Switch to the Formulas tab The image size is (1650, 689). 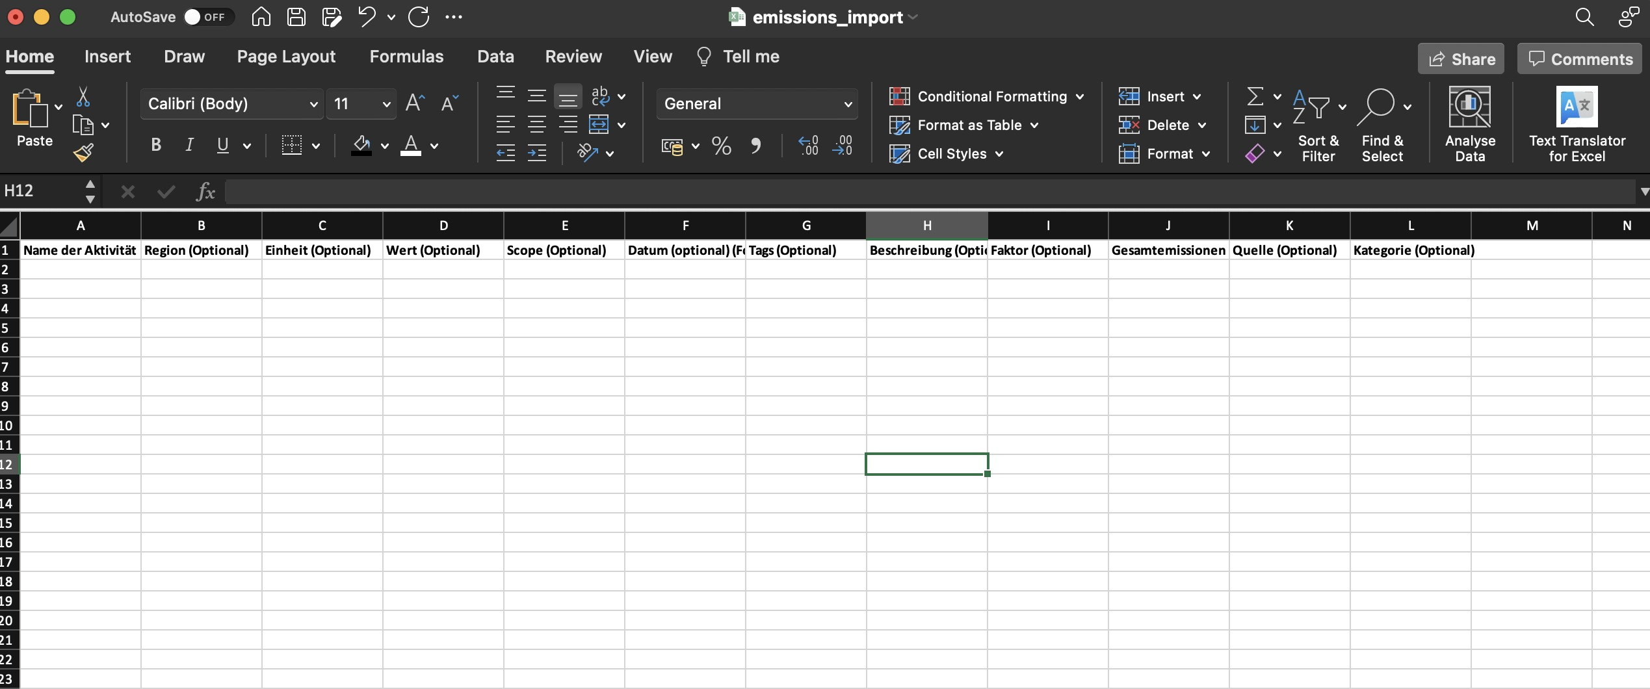coord(406,57)
